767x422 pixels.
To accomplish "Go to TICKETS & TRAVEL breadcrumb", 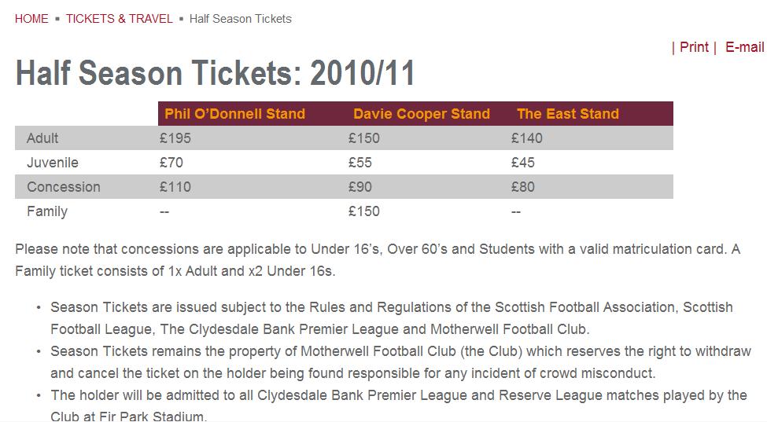I will pos(120,19).
